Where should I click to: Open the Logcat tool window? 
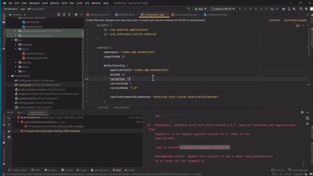pos(82,170)
